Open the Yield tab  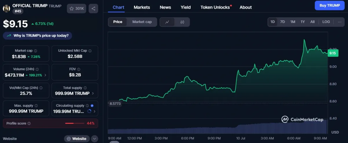[186, 7]
